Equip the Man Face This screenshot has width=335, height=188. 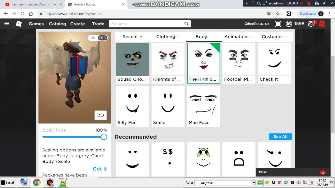(204, 106)
